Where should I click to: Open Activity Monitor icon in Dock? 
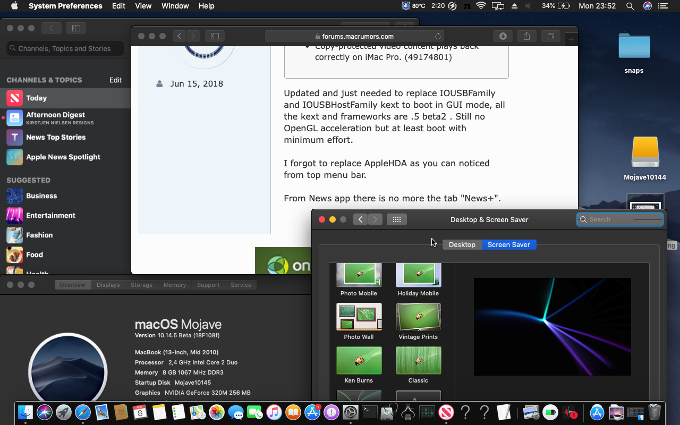427,412
